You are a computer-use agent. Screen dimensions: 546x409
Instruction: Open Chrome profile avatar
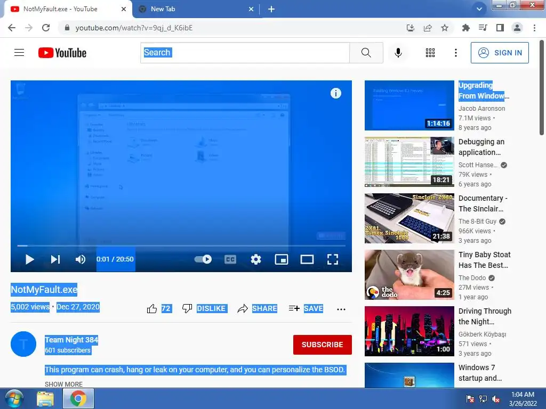[517, 28]
